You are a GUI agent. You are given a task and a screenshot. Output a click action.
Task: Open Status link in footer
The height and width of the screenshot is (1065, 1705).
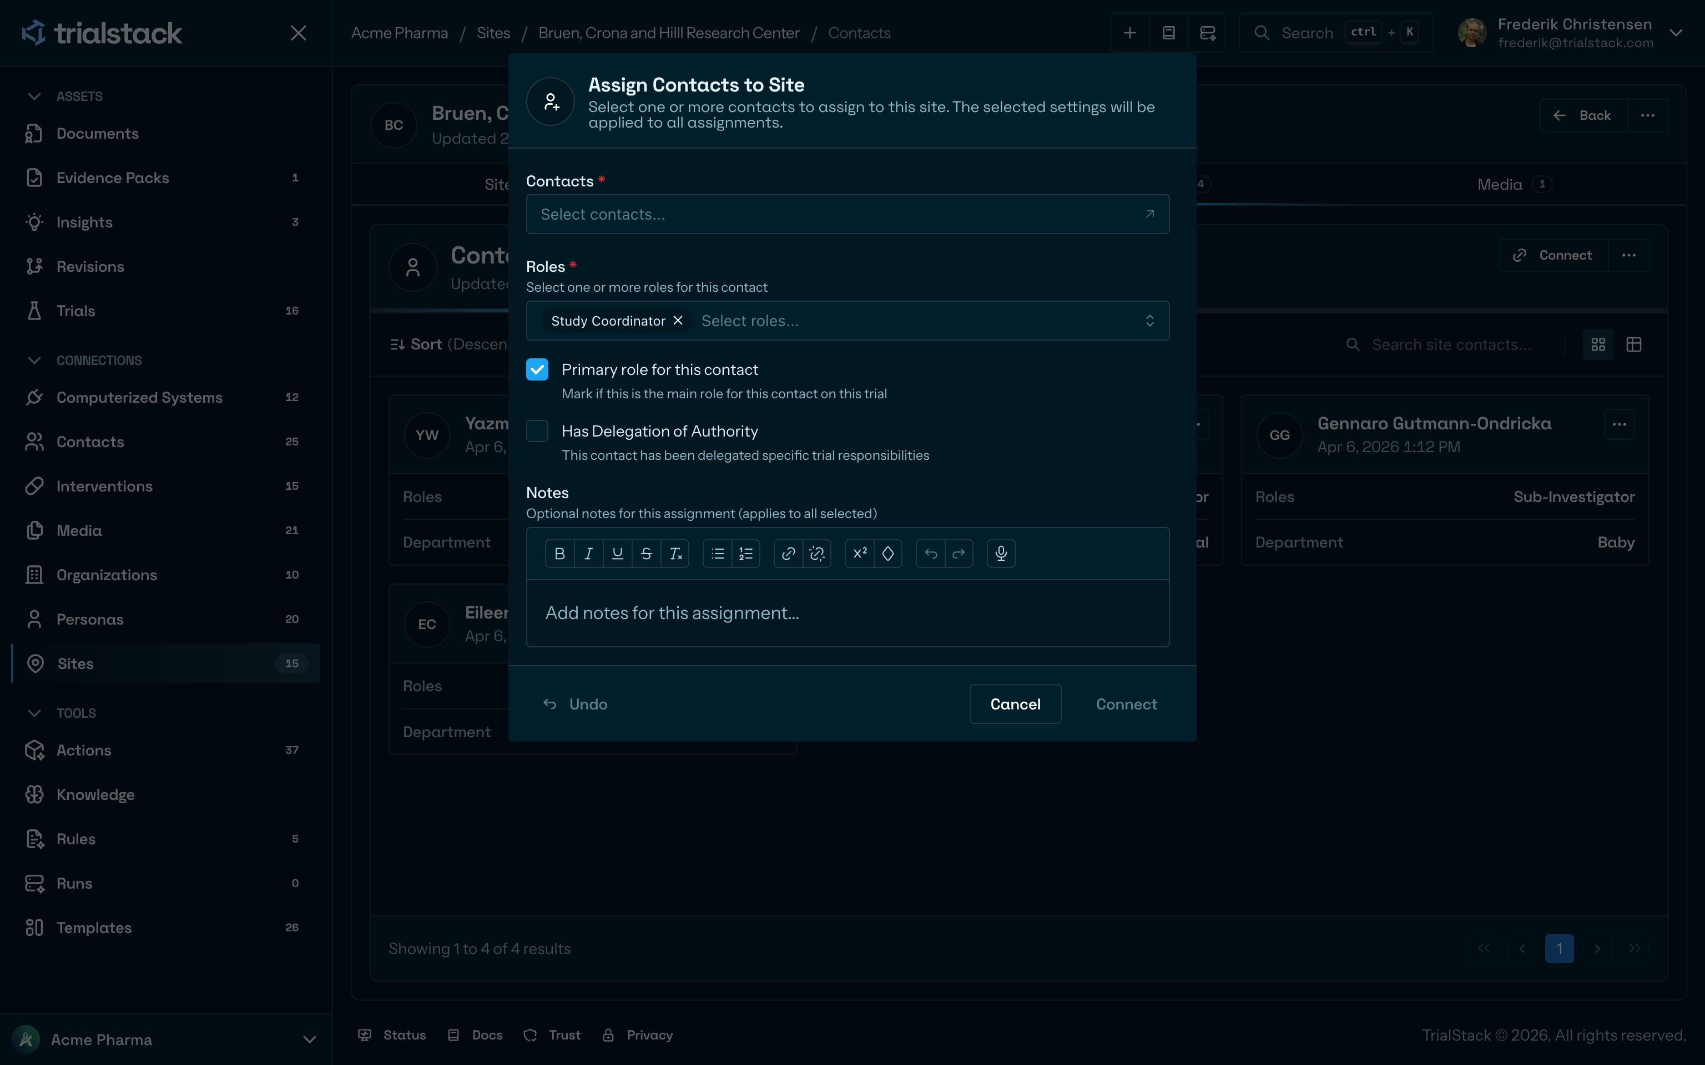[392, 1036]
